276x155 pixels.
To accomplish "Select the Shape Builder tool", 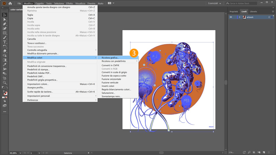I will [x=5, y=55].
